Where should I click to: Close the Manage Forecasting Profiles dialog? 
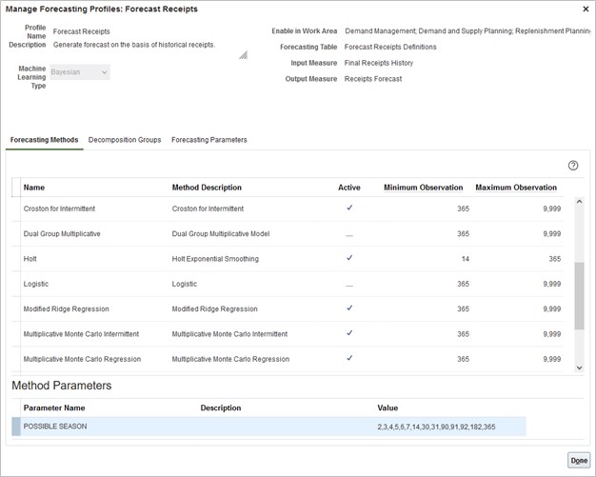point(586,10)
